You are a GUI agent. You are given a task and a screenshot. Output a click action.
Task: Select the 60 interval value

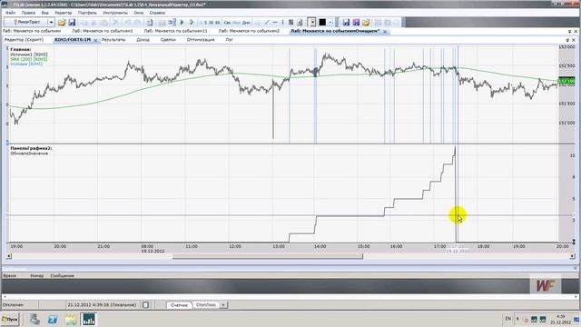(x=218, y=23)
